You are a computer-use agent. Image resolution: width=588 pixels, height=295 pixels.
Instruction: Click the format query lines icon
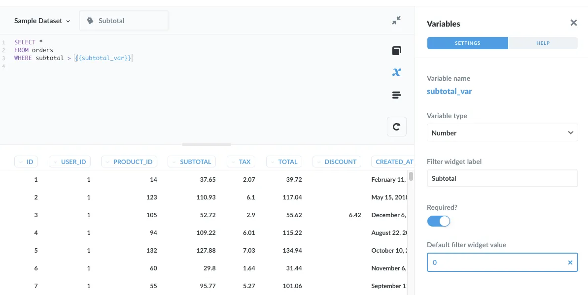(396, 95)
